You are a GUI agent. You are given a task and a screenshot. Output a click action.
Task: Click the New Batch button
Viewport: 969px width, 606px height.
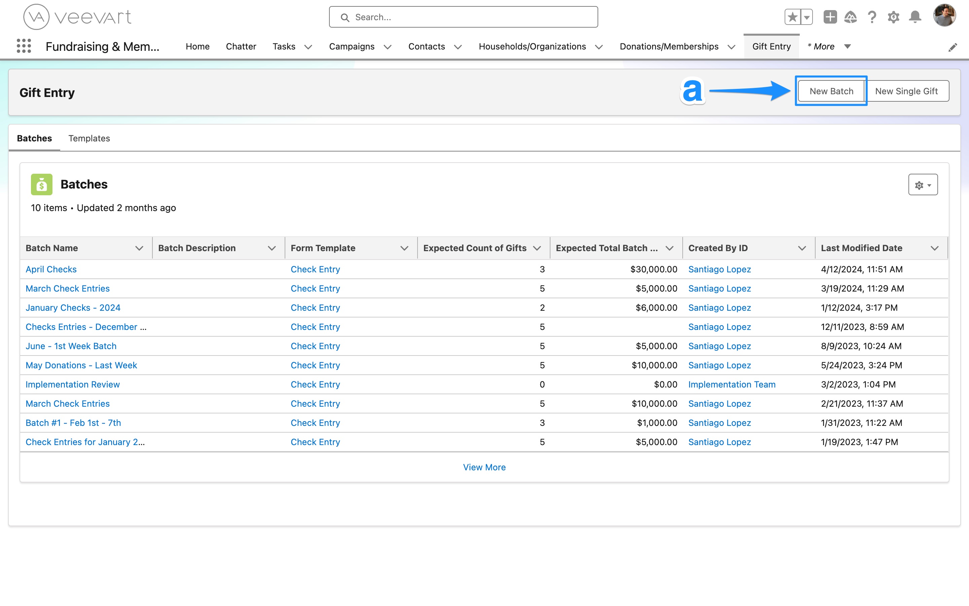pos(831,91)
